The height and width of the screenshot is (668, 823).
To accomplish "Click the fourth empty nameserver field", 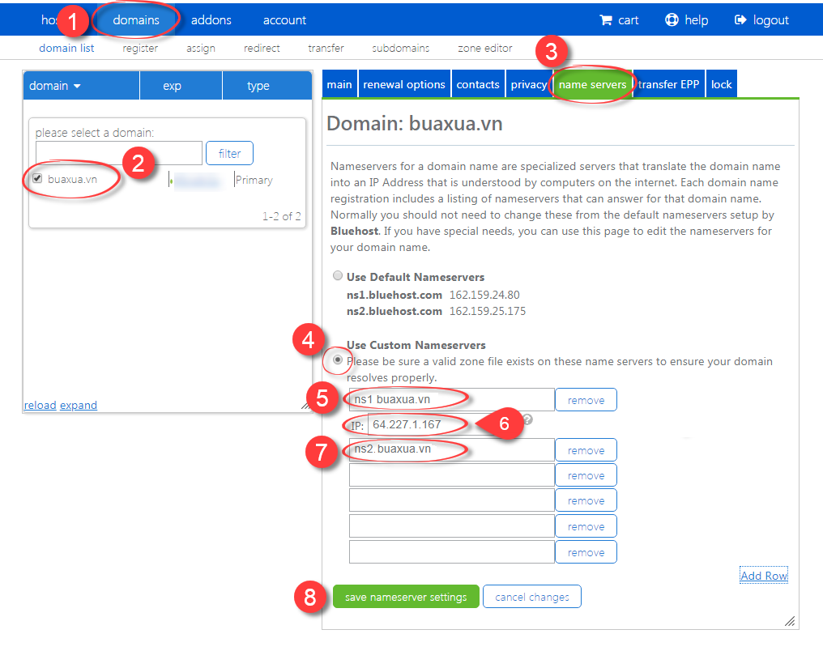I will coord(451,500).
